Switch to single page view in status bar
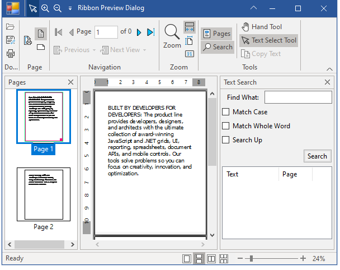Viewport: 340px width, 270px height. (186, 259)
